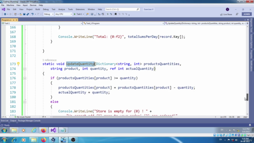The image size is (254, 143).
Task: Open Firefox in guest VM taskbar
Action: click(x=43, y=130)
